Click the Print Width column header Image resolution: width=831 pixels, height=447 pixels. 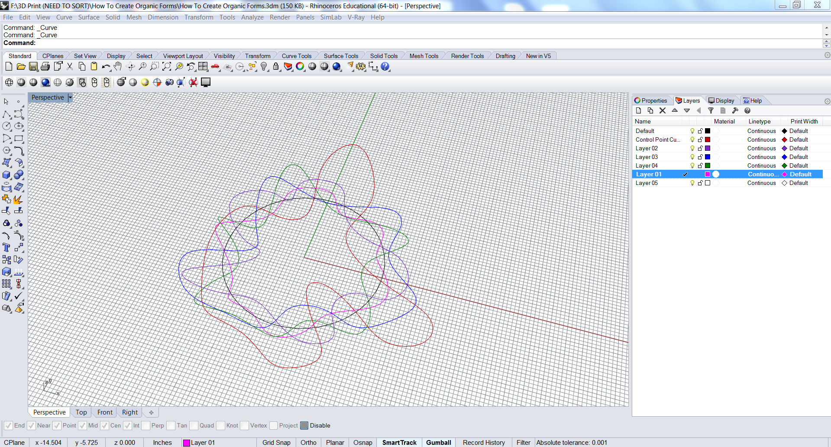[804, 121]
